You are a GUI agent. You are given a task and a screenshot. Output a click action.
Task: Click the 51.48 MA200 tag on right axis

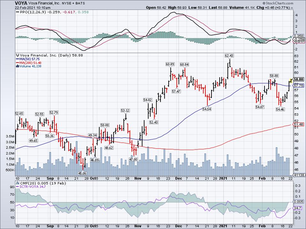pos(298,125)
